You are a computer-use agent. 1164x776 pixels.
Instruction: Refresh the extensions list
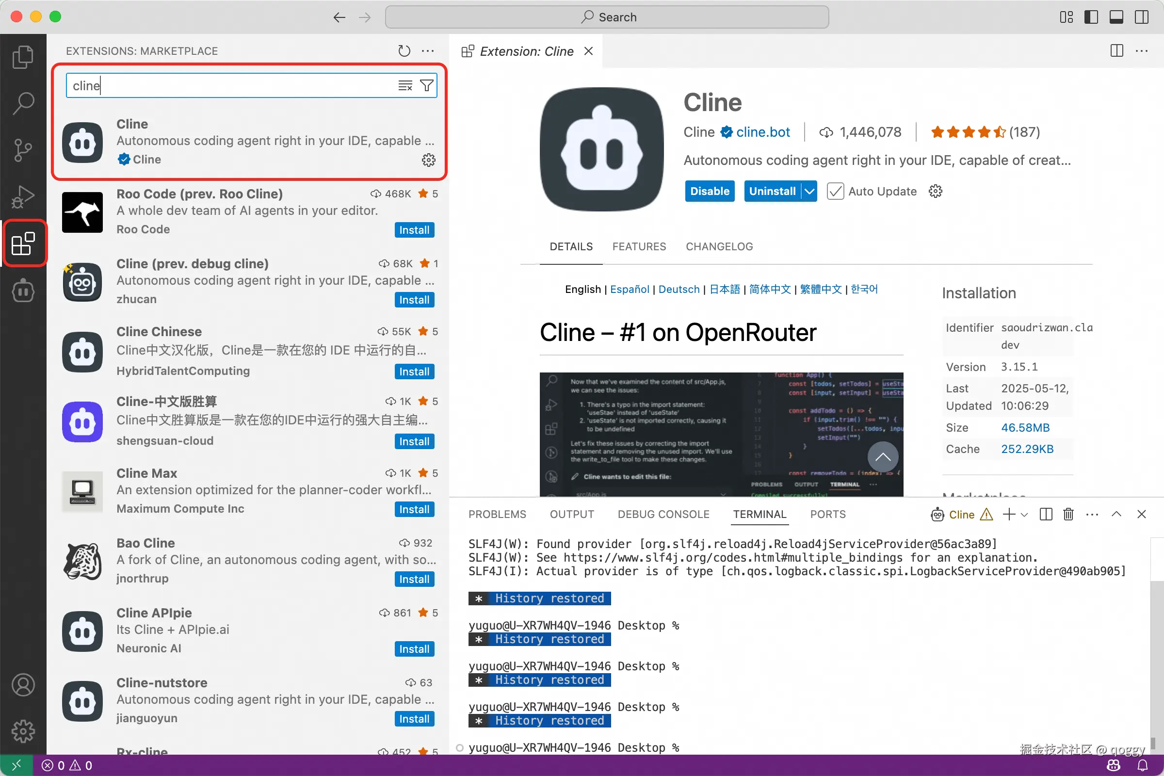point(404,50)
